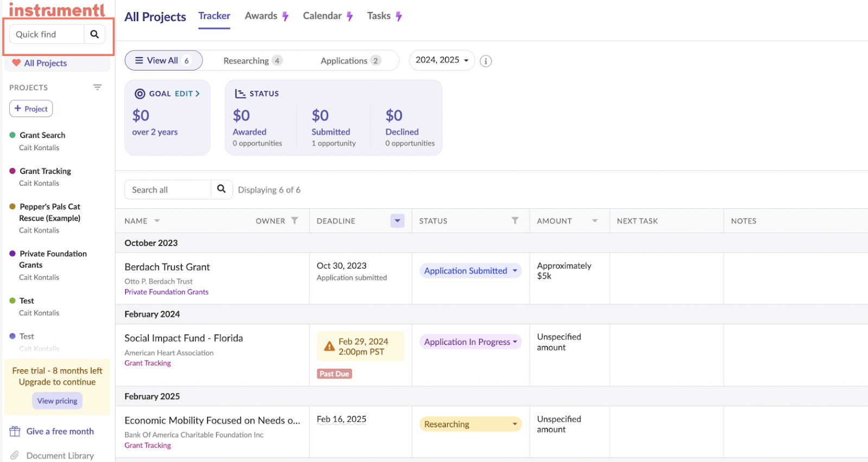Click the Grant Tracking link under Social Impact Fund

(148, 363)
